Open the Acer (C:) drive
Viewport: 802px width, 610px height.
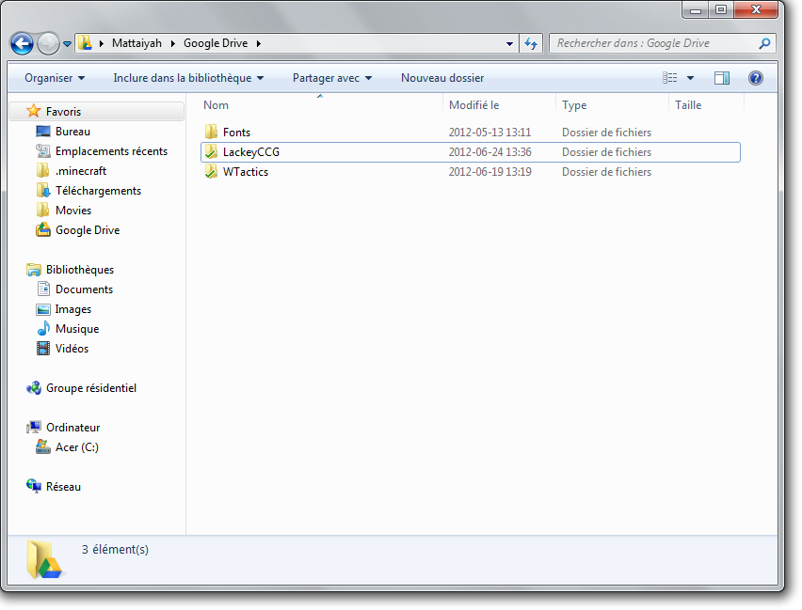coord(77,447)
